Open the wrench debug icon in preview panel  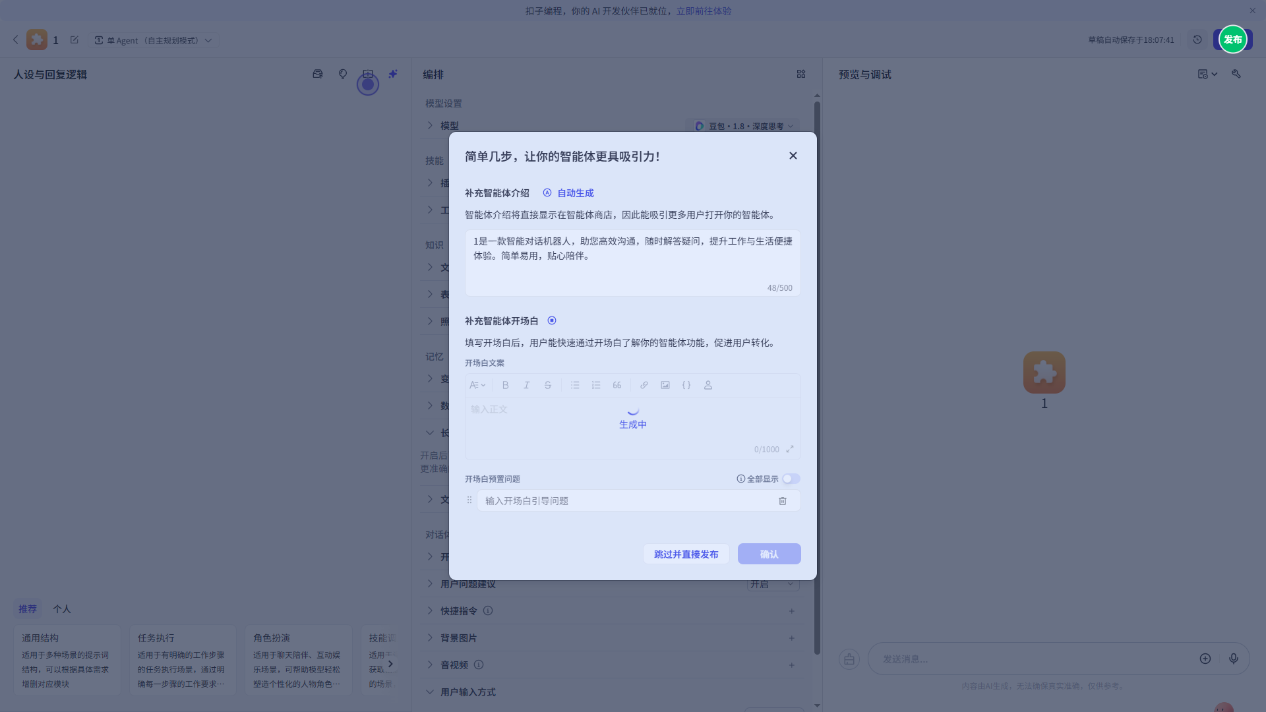[x=1236, y=74]
